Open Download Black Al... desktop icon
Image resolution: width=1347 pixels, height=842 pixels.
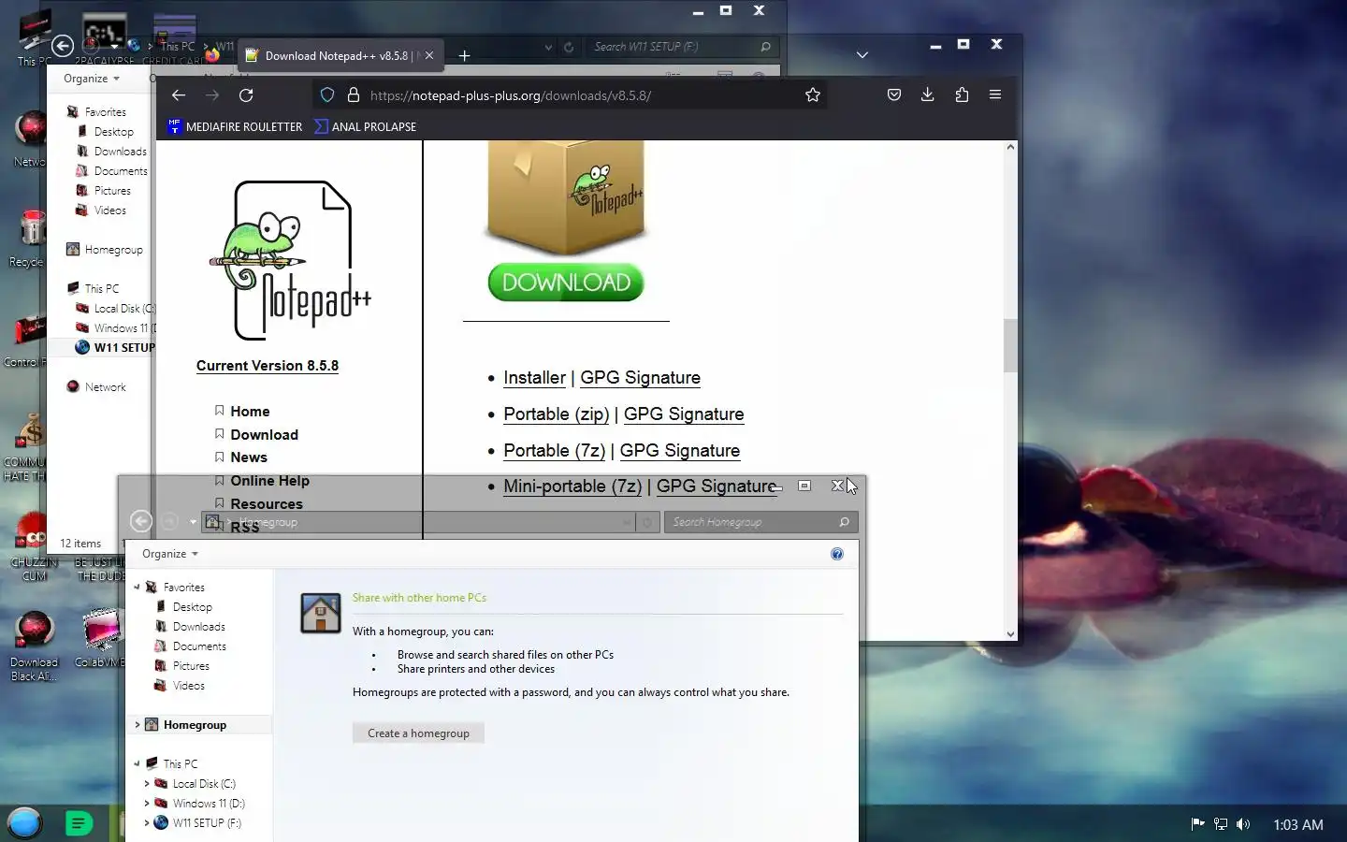pos(34,646)
